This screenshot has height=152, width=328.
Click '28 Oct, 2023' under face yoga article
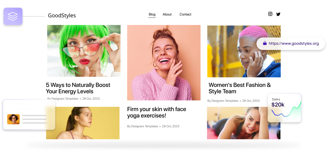[x=171, y=126]
